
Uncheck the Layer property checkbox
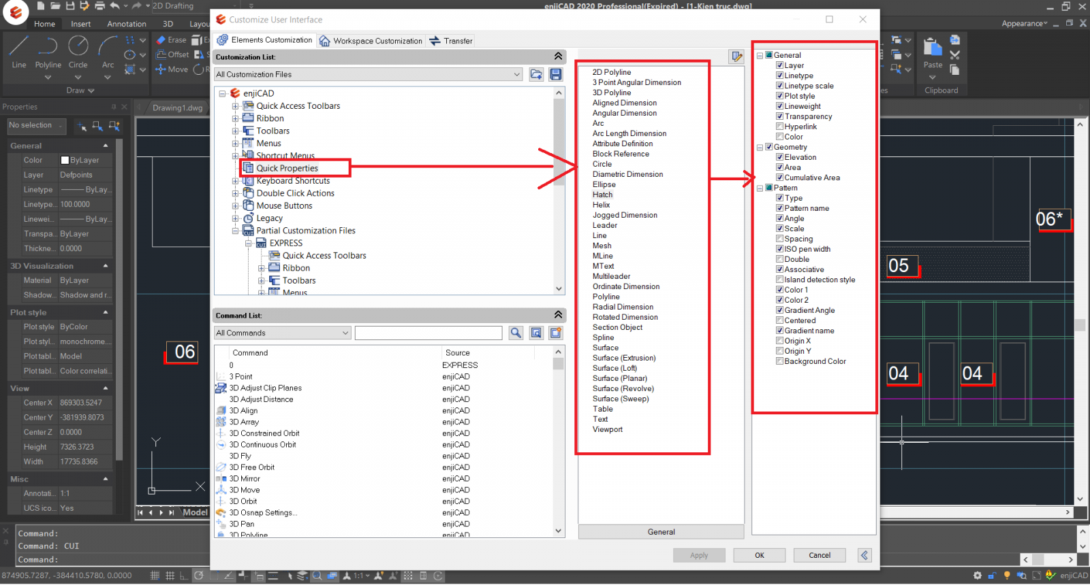[x=779, y=65]
